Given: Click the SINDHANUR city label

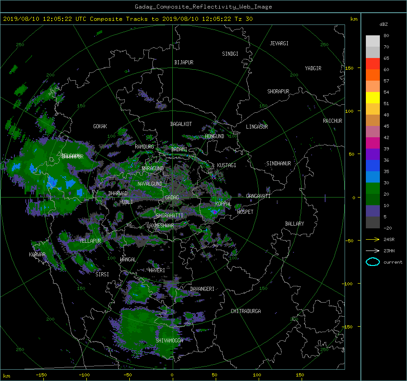Looking at the screenshot, I should pyautogui.click(x=279, y=164).
